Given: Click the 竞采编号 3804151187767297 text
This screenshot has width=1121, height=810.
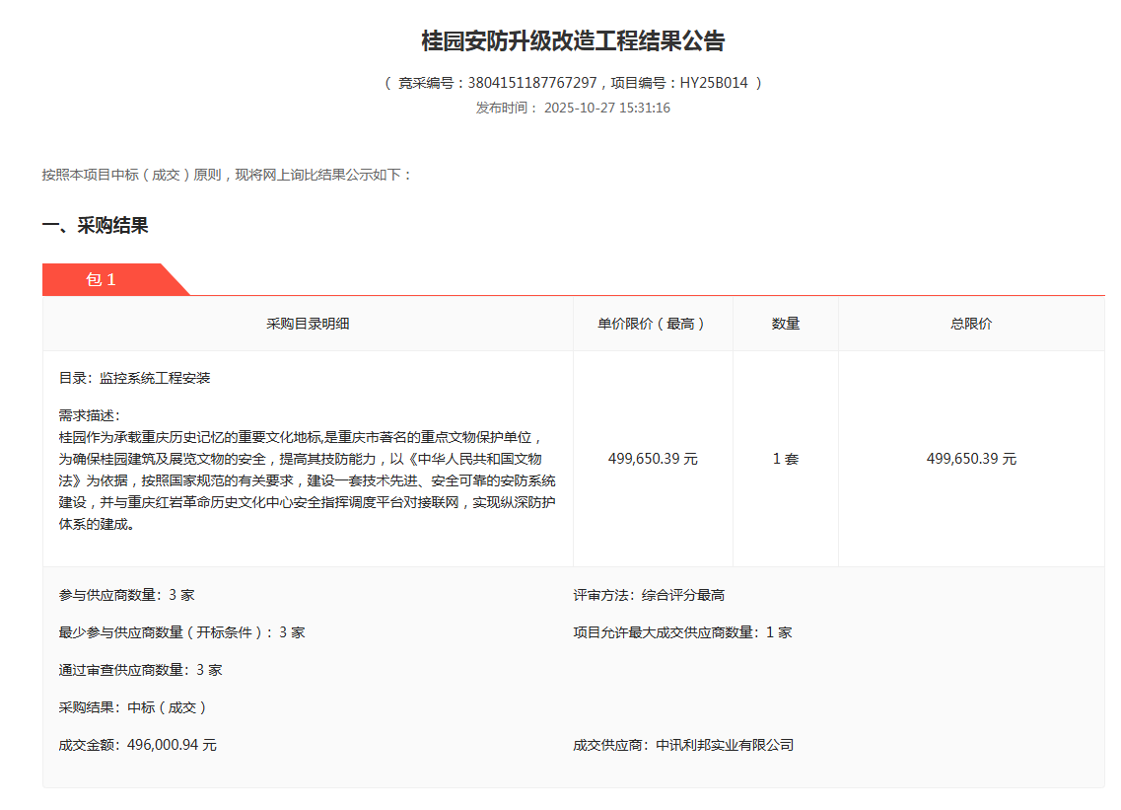Looking at the screenshot, I should (x=498, y=83).
